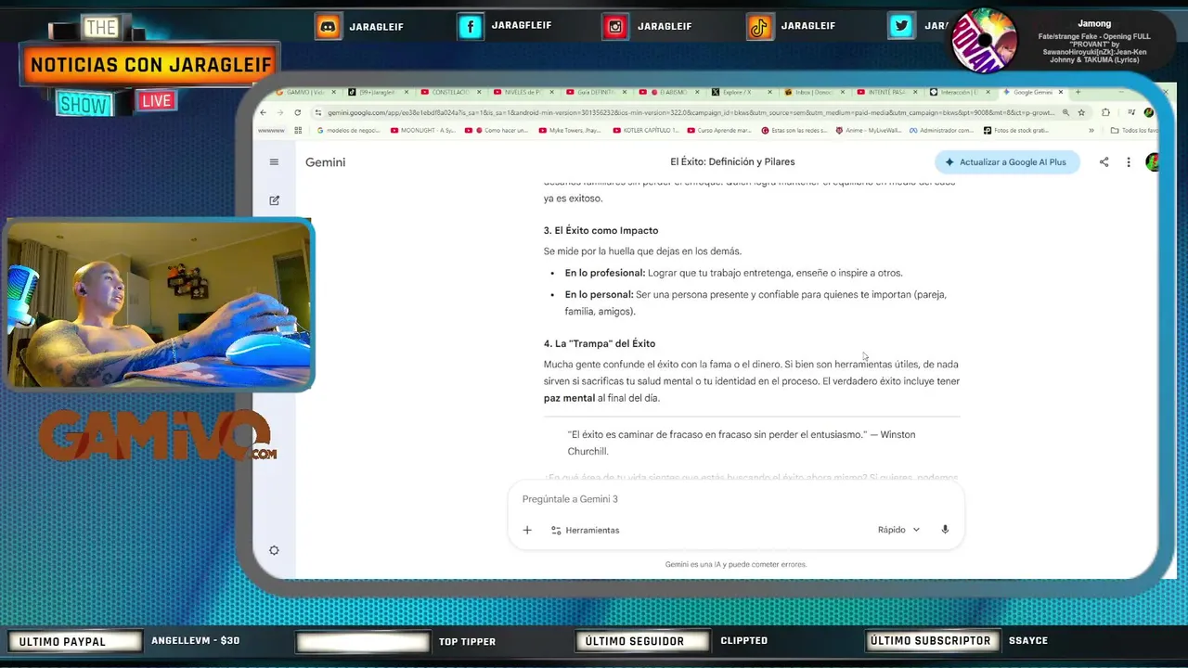Reload the page with refresh icon

pyautogui.click(x=297, y=112)
